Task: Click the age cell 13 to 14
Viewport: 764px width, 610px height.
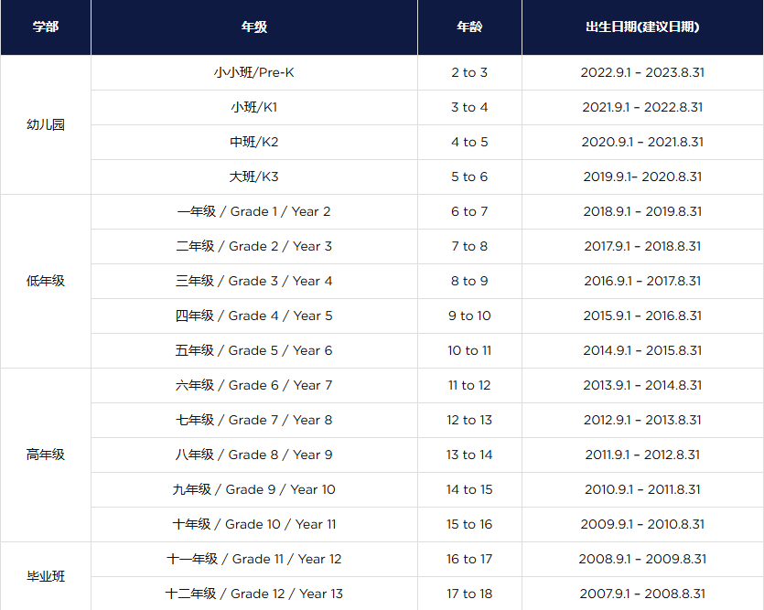Action: click(x=469, y=455)
